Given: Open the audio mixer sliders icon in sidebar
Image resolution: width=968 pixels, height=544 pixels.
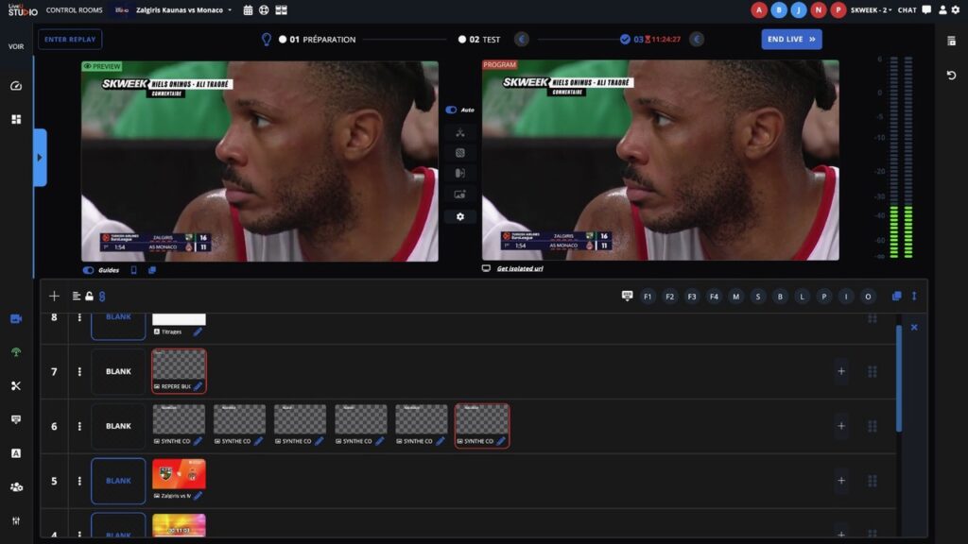Looking at the screenshot, I should (x=16, y=520).
